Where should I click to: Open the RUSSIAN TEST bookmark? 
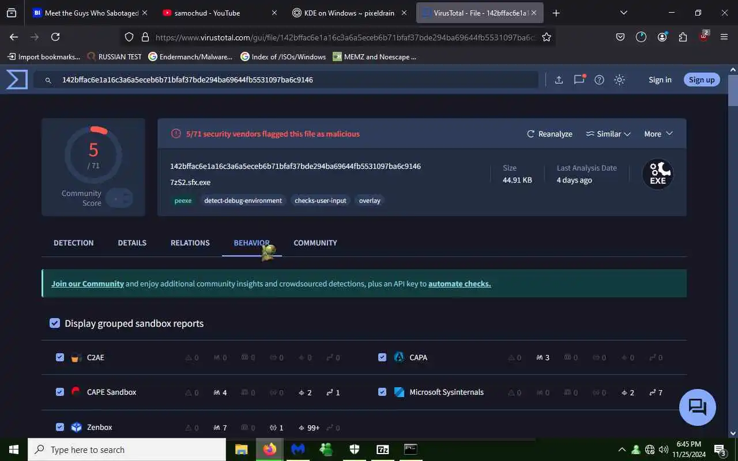click(114, 56)
